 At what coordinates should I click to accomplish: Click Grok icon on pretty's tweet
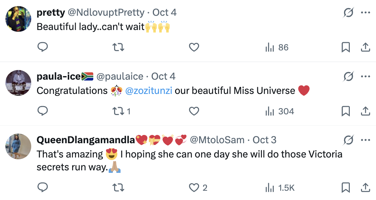tap(348, 13)
